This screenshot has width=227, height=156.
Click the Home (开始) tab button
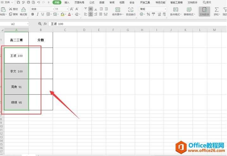tap(57, 2)
